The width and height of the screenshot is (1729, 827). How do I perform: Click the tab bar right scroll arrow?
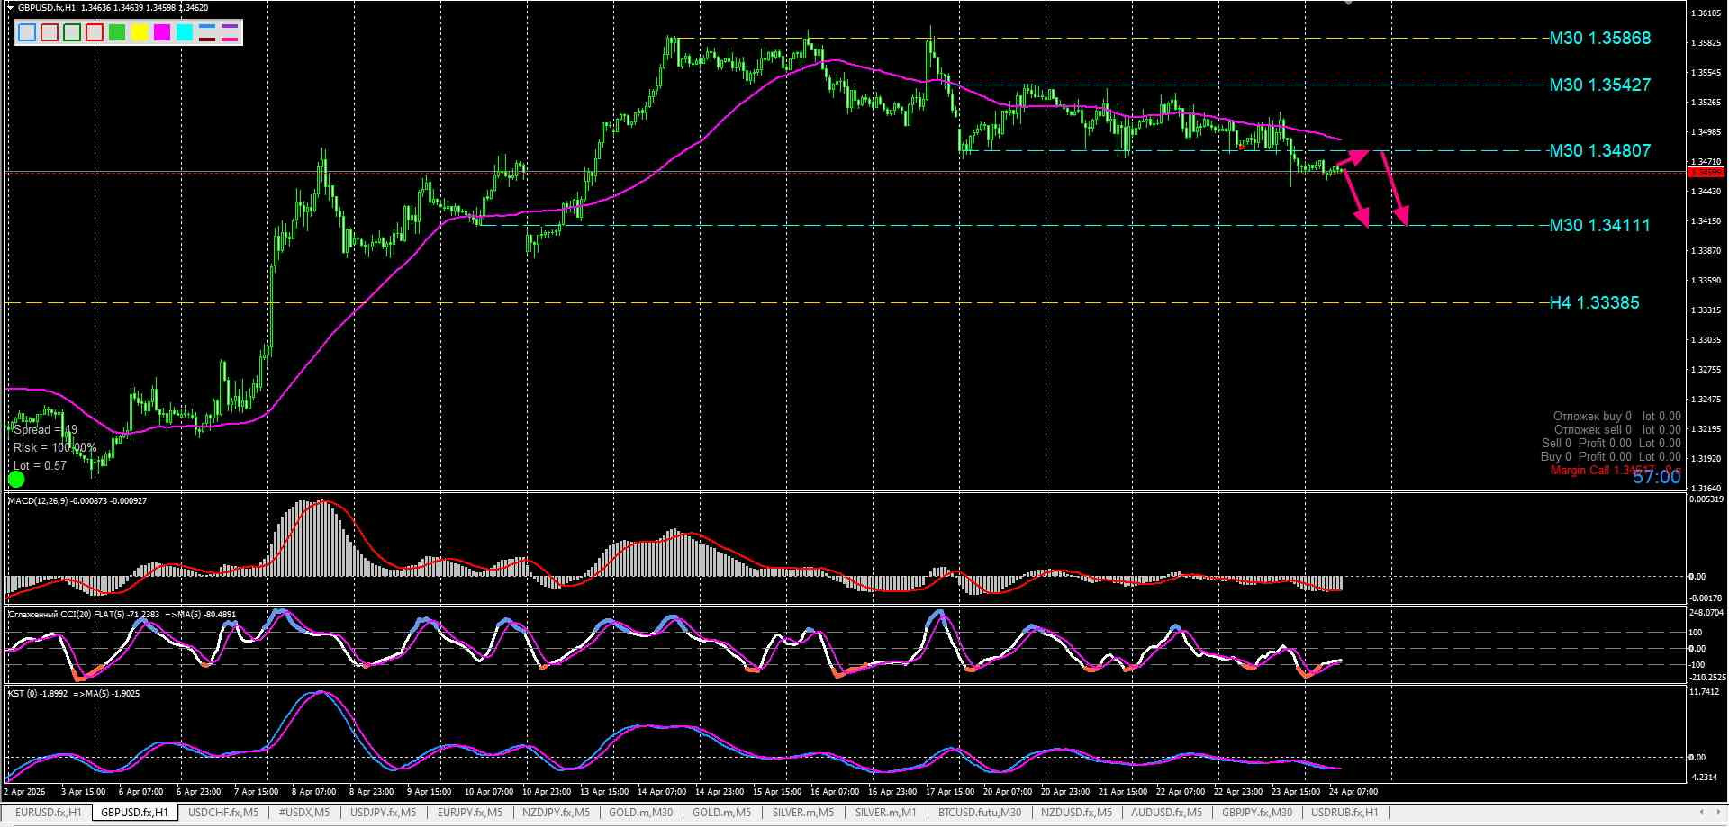[1718, 812]
